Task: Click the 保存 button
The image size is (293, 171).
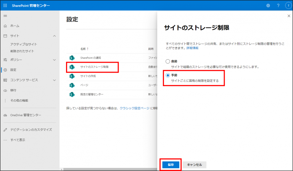Action: point(170,164)
